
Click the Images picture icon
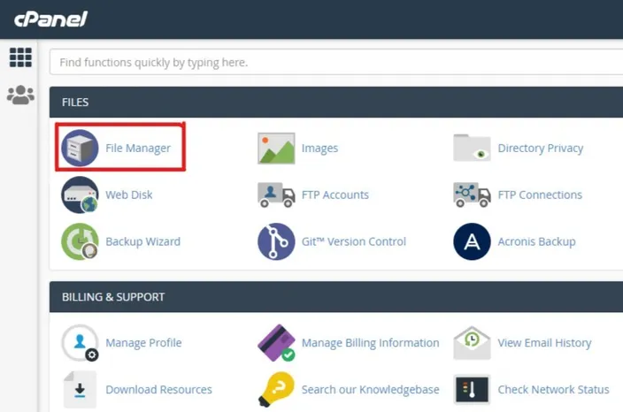click(276, 148)
